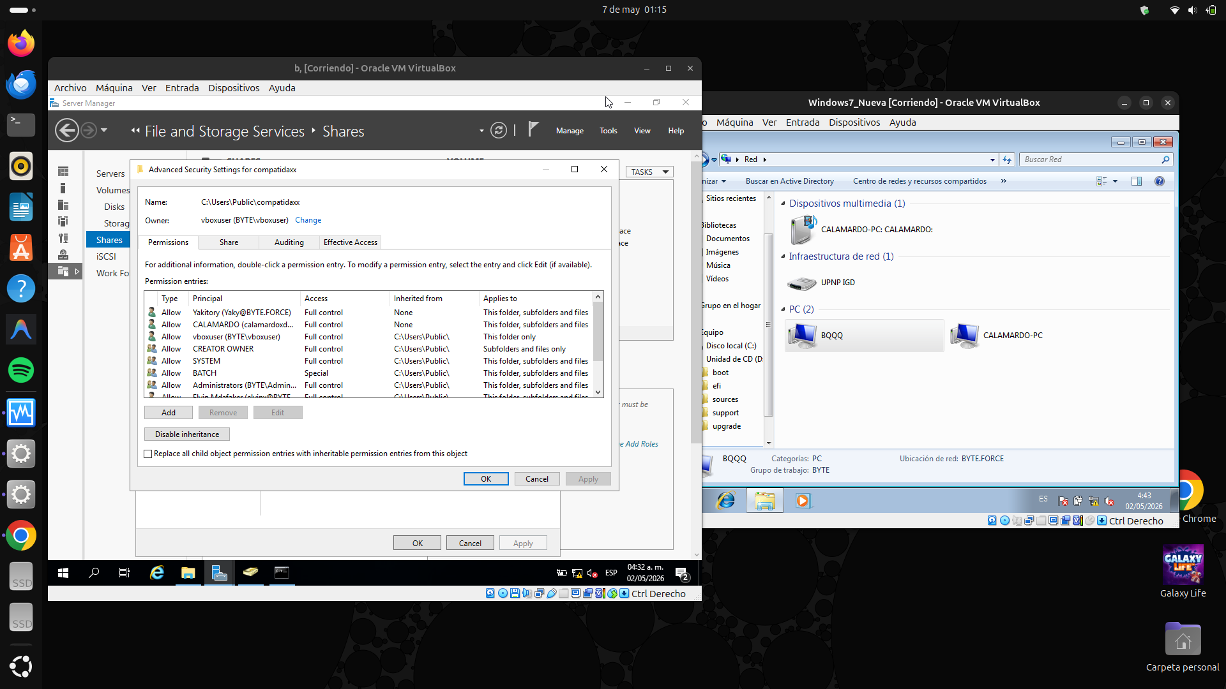The image size is (1226, 689).
Task: Open the TASKS dropdown in Shares
Action: tap(650, 172)
